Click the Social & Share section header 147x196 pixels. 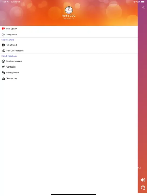coord(8,40)
